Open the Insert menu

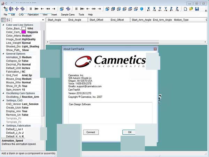tap(54, 15)
